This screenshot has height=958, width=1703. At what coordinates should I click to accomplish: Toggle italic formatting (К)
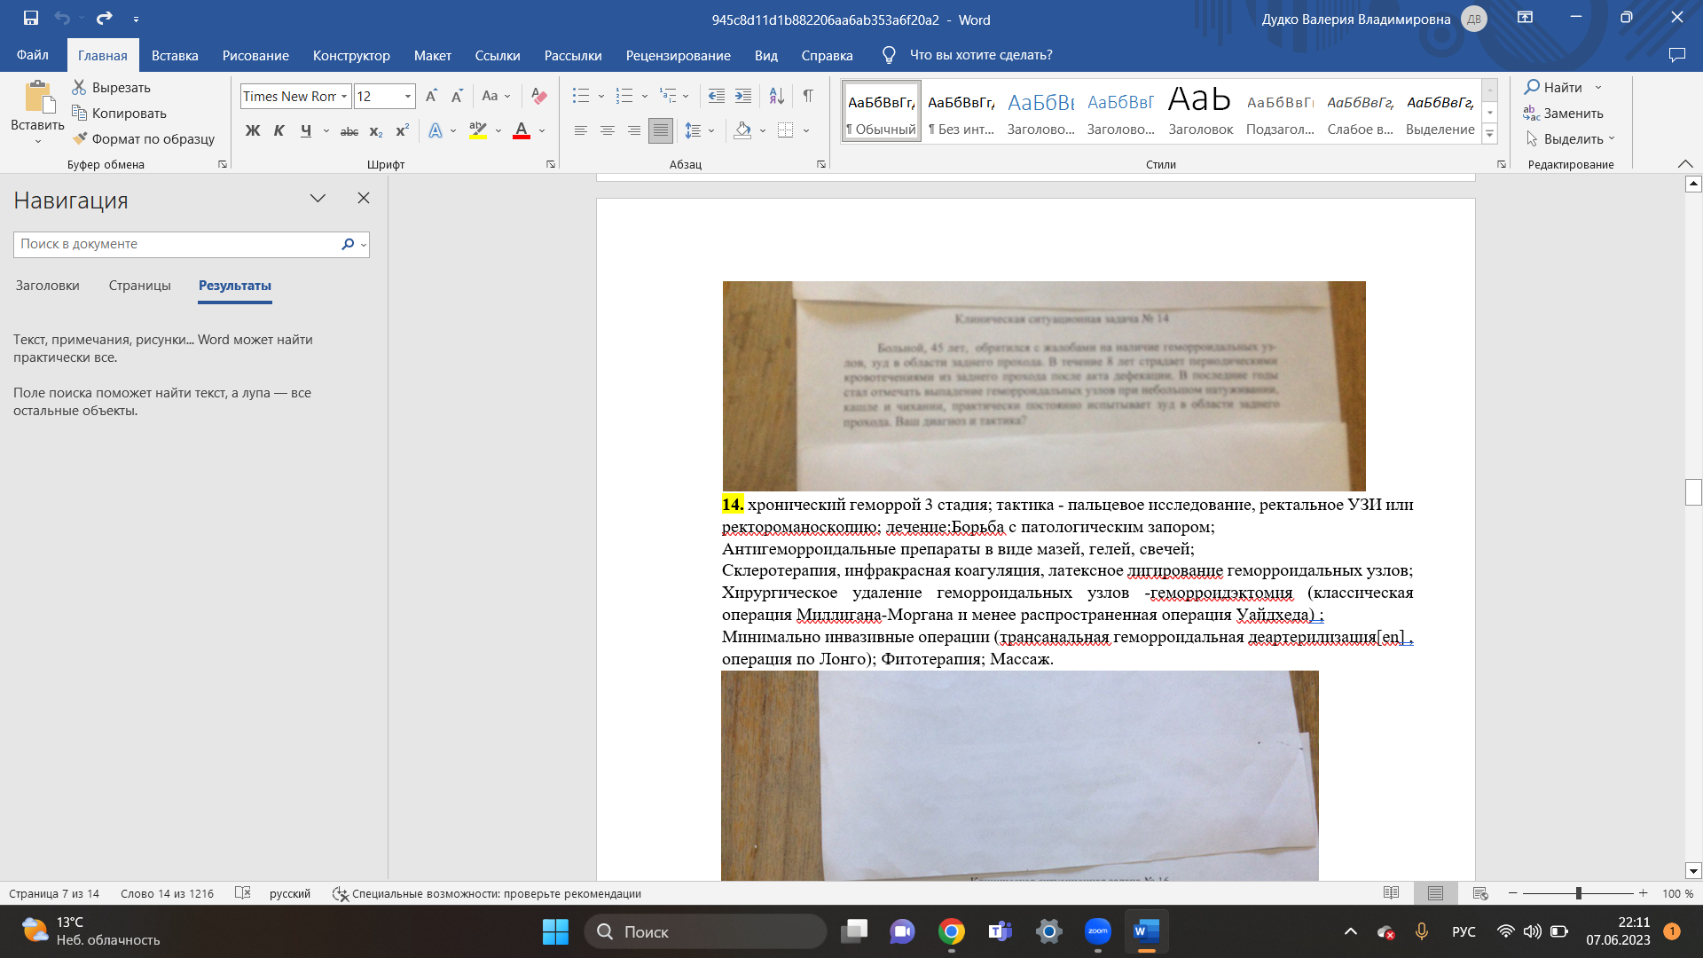(x=279, y=130)
